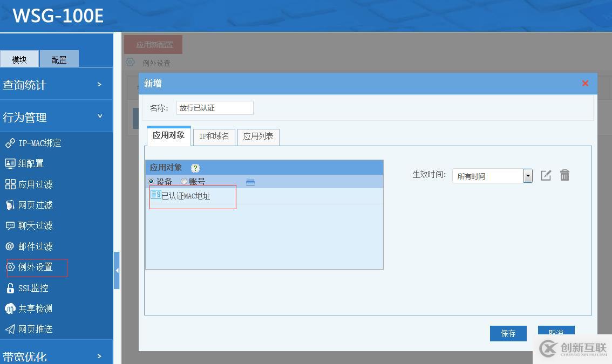Open 网页推送 text in the sidebar

36,329
